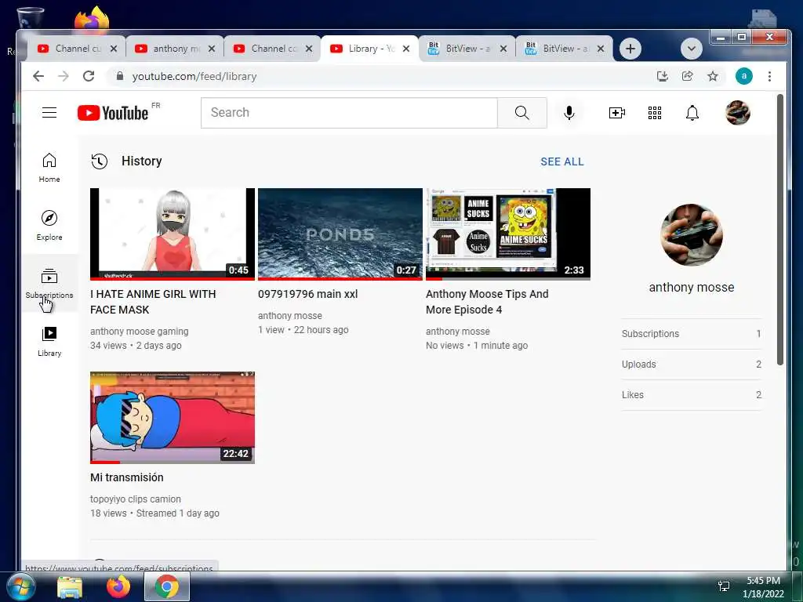
Task: Close the Library tab
Action: point(406,49)
